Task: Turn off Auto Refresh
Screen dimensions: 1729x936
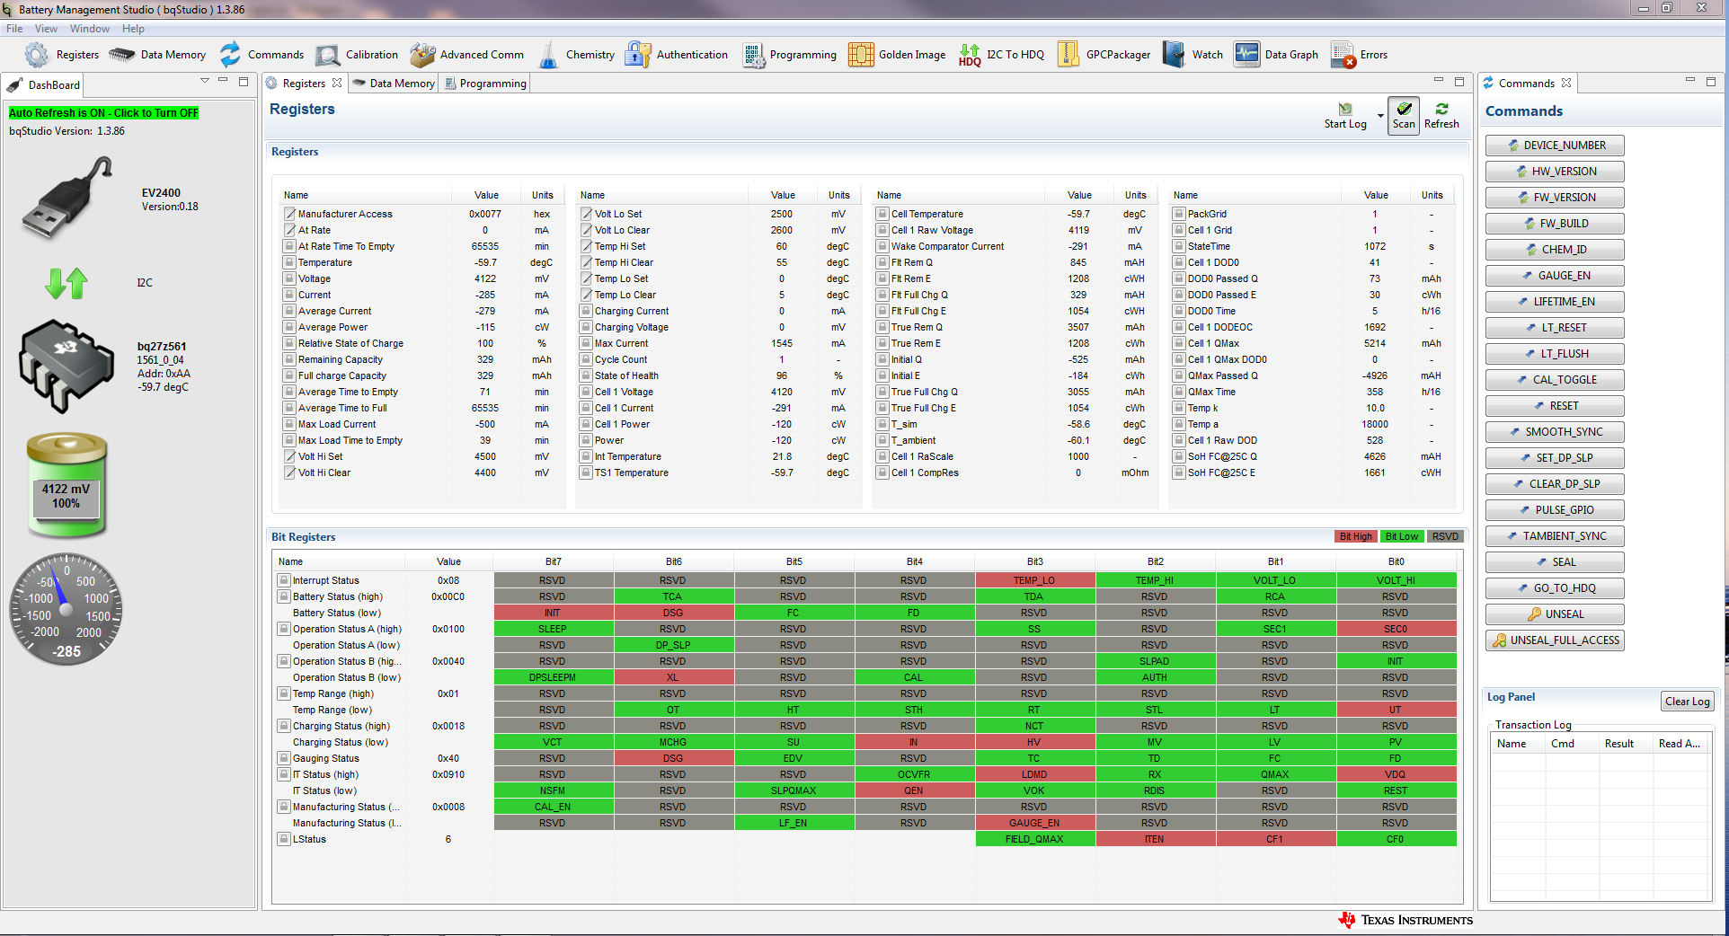Action: point(103,113)
